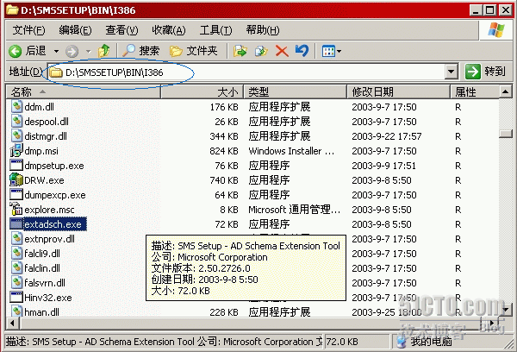Select the despool.dll file icon
The image size is (517, 352).
pos(16,121)
